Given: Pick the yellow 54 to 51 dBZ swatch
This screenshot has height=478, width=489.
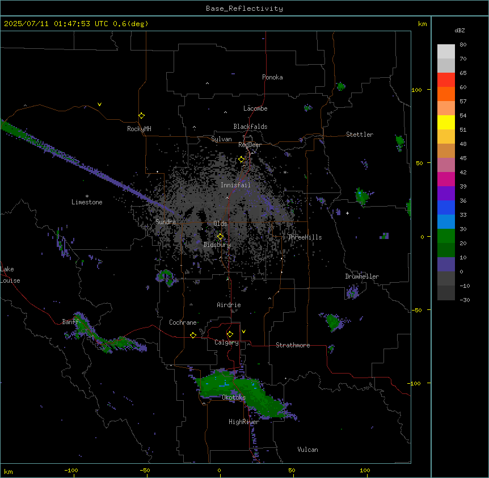Looking at the screenshot, I should point(446,122).
